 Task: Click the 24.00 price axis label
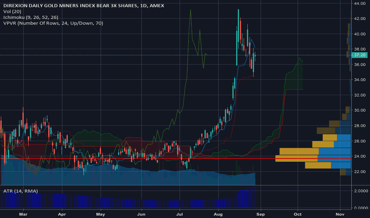point(360,156)
